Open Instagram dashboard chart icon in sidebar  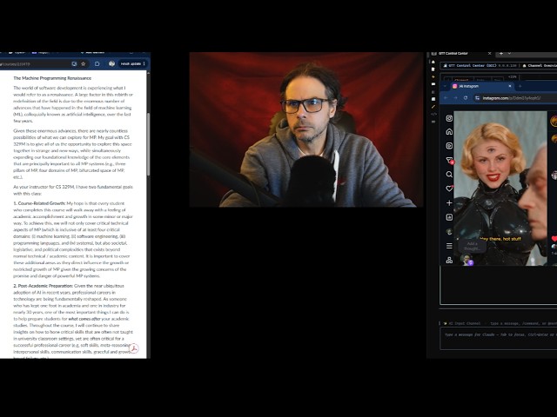[x=449, y=217]
